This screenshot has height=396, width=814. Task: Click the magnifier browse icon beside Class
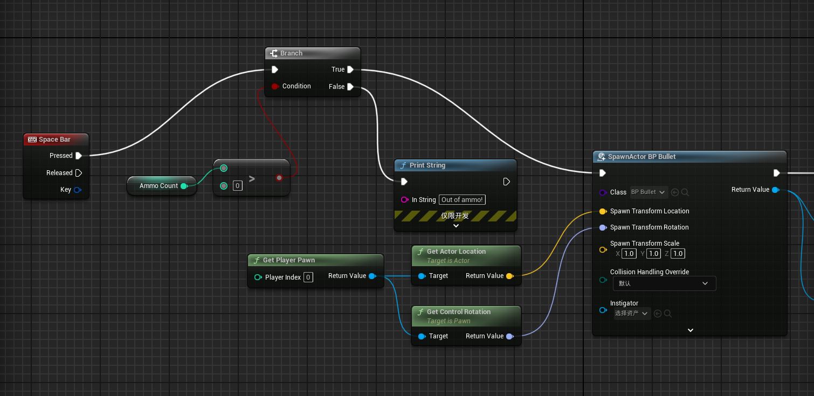685,192
